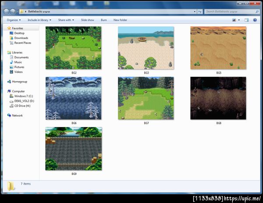Click the Battlebacks folder name in the address bar
Viewport: 263px width, 203px height.
39,11
